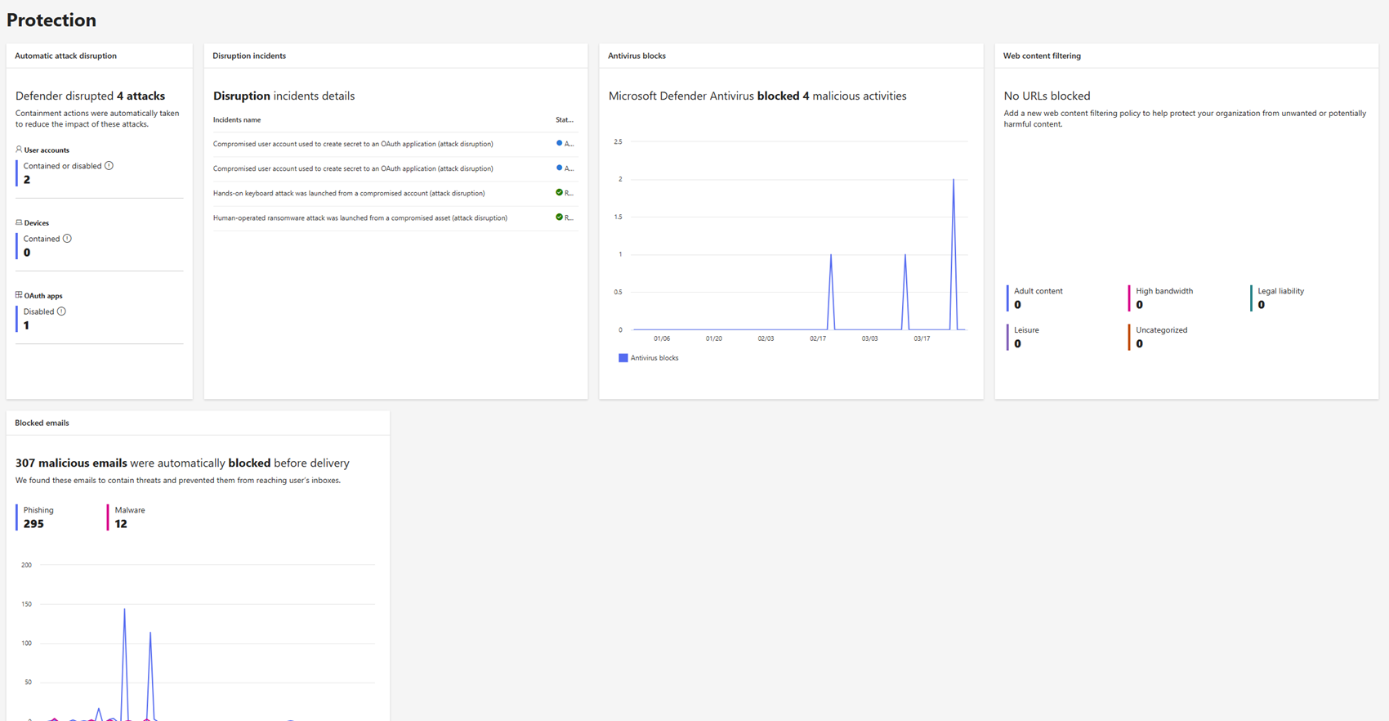
Task: Sort by Incidents name column header
Action: (237, 120)
